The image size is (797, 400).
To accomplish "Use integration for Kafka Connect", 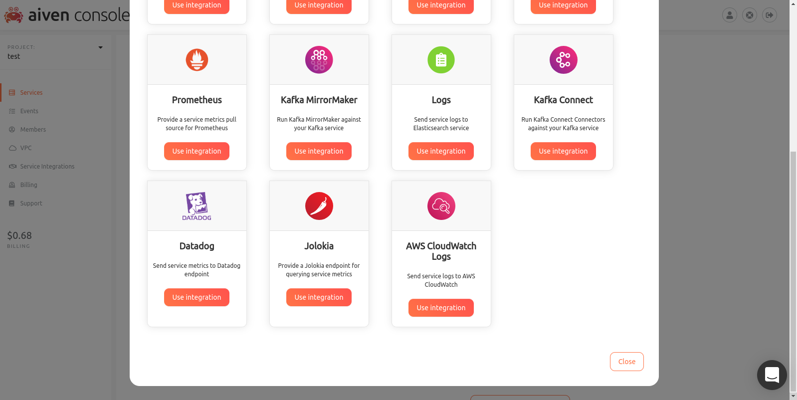I will click(x=563, y=151).
